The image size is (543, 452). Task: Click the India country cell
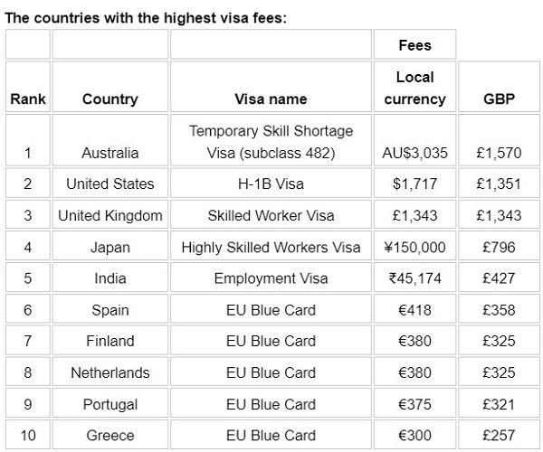click(x=110, y=278)
